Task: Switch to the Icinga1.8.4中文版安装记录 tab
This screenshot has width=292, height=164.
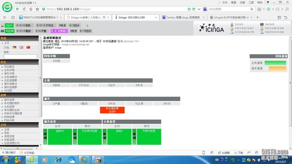Action: click(231, 18)
